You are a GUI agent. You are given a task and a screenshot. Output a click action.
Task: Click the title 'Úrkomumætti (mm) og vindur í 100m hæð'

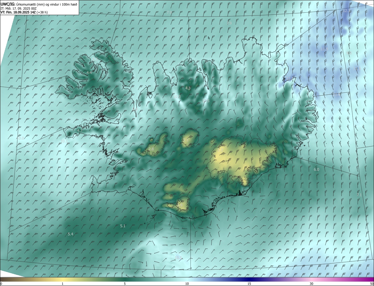[x=46, y=4]
